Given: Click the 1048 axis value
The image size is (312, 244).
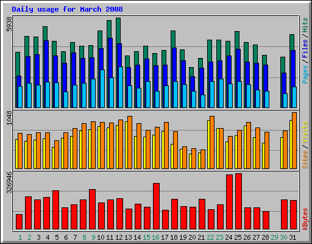Looking at the screenshot, I should (9, 118).
